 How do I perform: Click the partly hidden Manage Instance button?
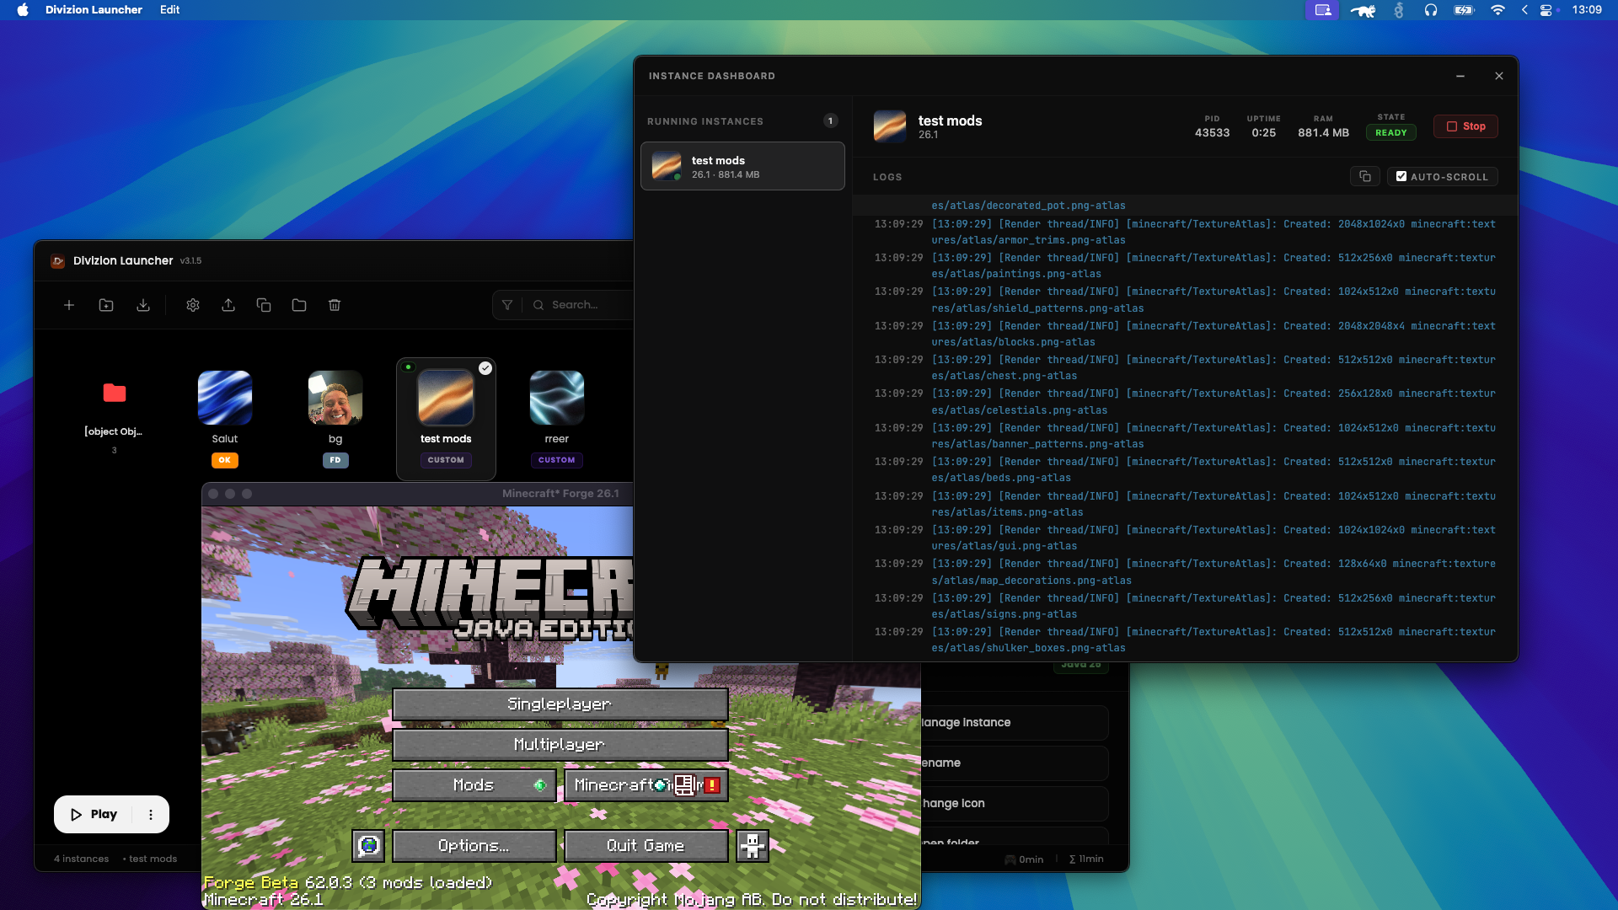[x=1014, y=722]
